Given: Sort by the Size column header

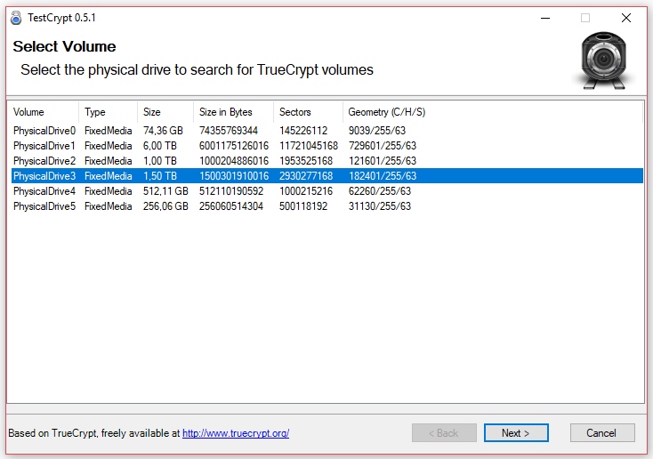Looking at the screenshot, I should tap(165, 112).
